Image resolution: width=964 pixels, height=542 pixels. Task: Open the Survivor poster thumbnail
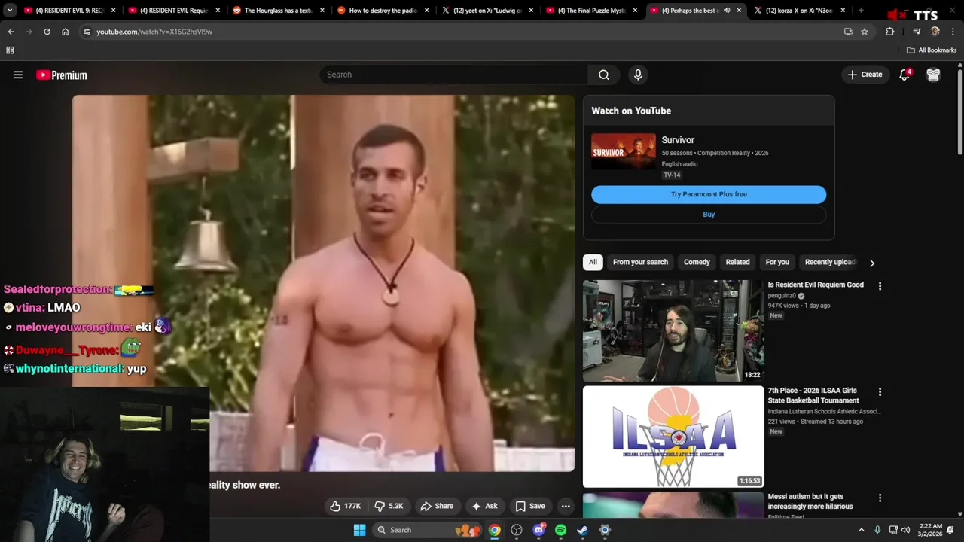coord(623,151)
